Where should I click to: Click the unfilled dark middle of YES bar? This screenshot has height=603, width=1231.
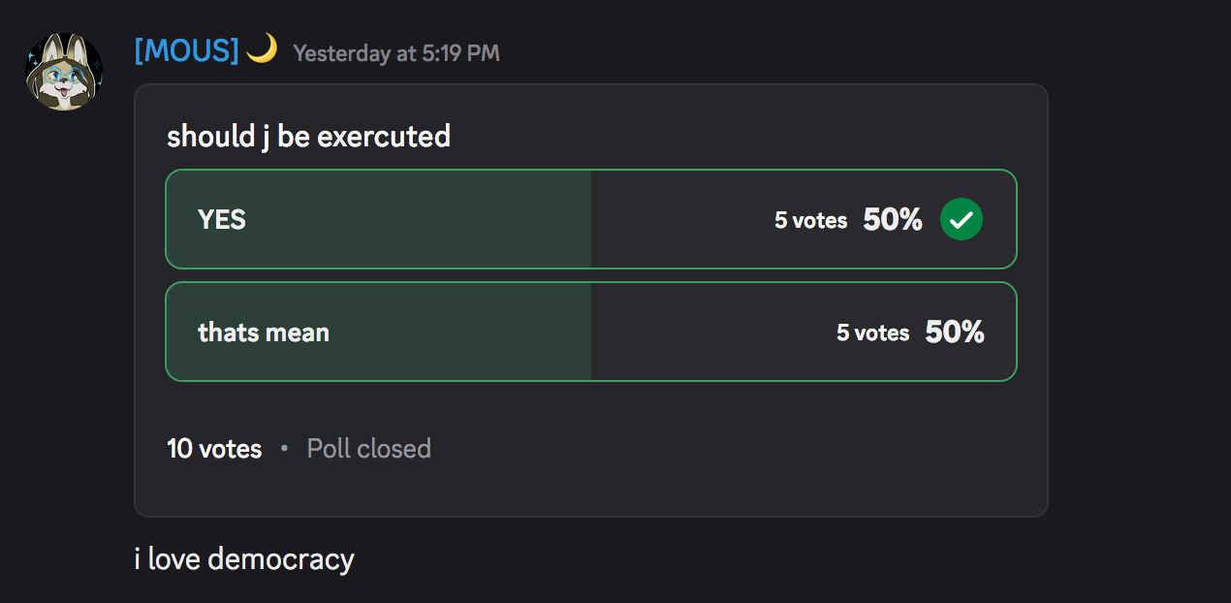point(679,220)
